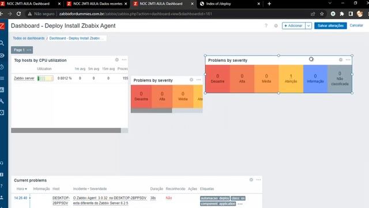
Task: Open the Administration gear icon in sidebar
Action: click(x=2, y=113)
